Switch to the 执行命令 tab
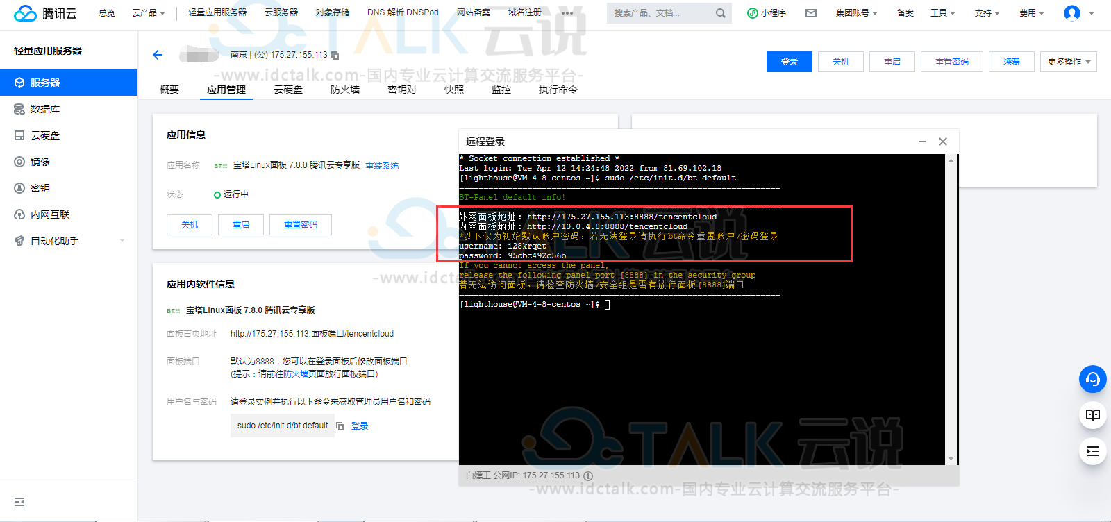 coord(558,90)
